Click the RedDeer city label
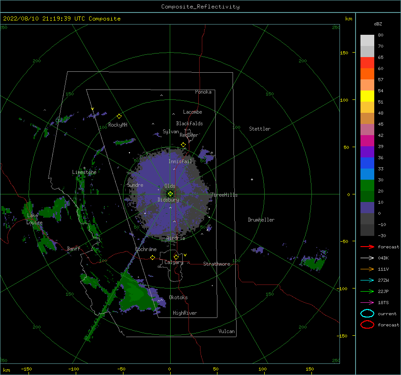Screen dimensions: 401x375 (x=189, y=135)
